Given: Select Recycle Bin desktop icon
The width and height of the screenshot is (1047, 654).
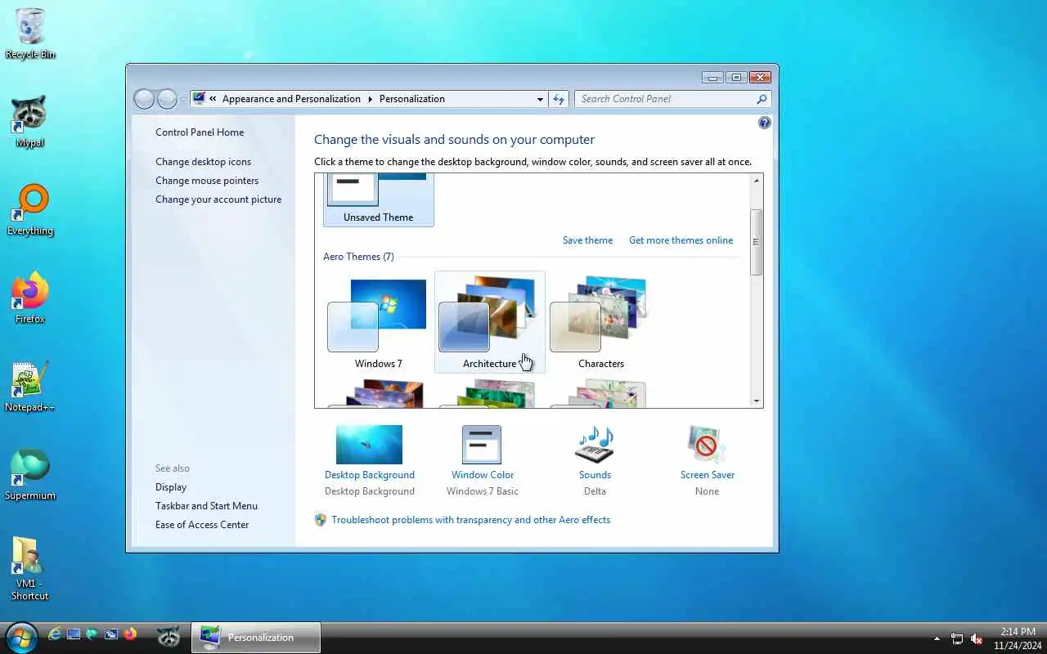Looking at the screenshot, I should pos(30,34).
